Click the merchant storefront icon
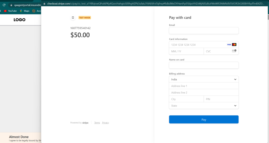Image resolution: width=269 pixels, height=143 pixels. pyautogui.click(x=73, y=18)
